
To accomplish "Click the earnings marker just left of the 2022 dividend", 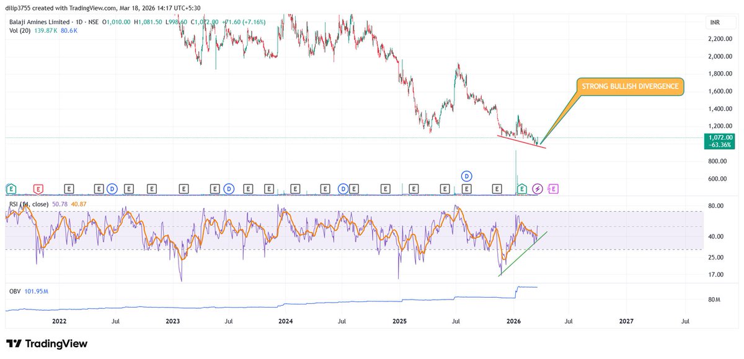I will coord(99,188).
